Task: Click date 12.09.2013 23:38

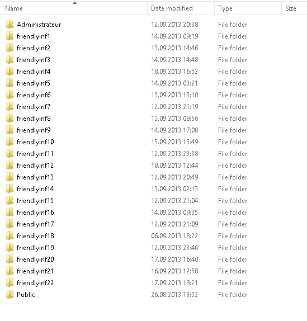Action: coord(174,154)
